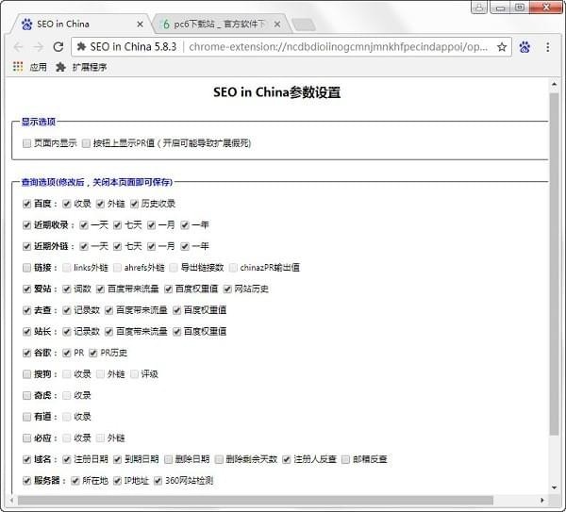The width and height of the screenshot is (566, 512).
Task: Click the horizontal scrollbar thumb
Action: (256, 501)
